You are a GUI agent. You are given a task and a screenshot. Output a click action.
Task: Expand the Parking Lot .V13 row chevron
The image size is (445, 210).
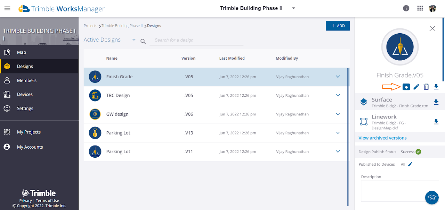pos(338,133)
